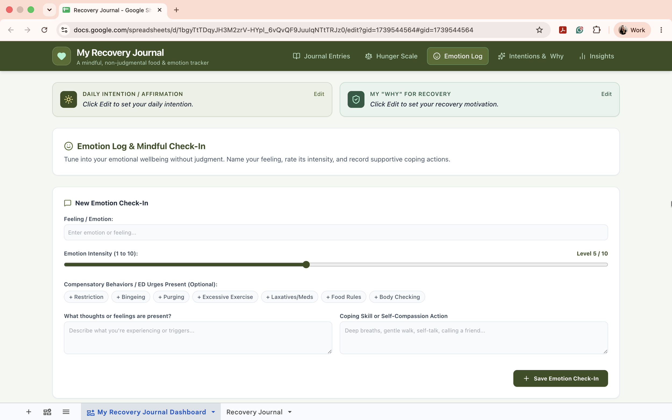This screenshot has height=420, width=672.
Task: Save the Emotion Check-In
Action: coord(560,378)
